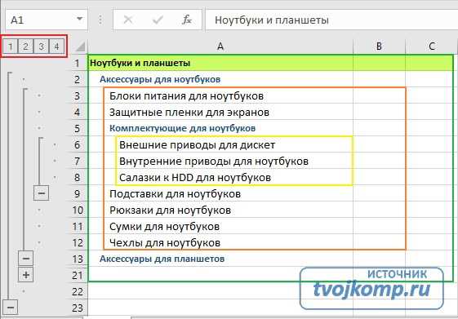Collapse the group with minus beside row 9
458x319 pixels.
(41, 193)
